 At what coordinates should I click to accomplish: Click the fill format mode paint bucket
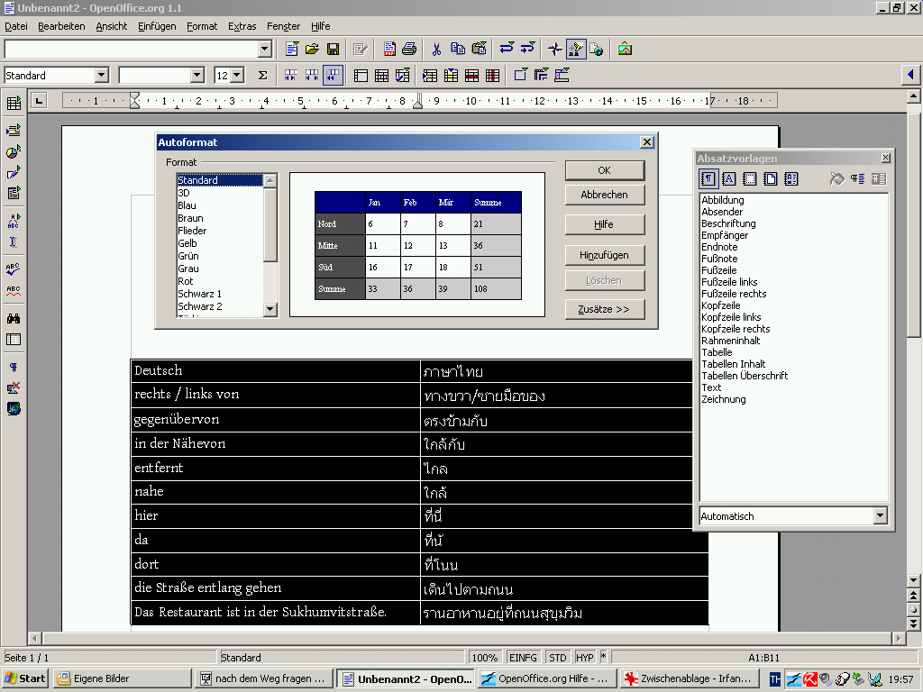(x=836, y=179)
